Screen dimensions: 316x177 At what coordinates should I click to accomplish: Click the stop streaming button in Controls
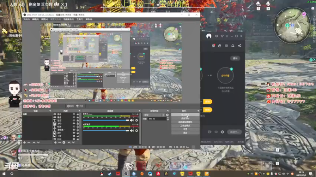tap(185, 115)
